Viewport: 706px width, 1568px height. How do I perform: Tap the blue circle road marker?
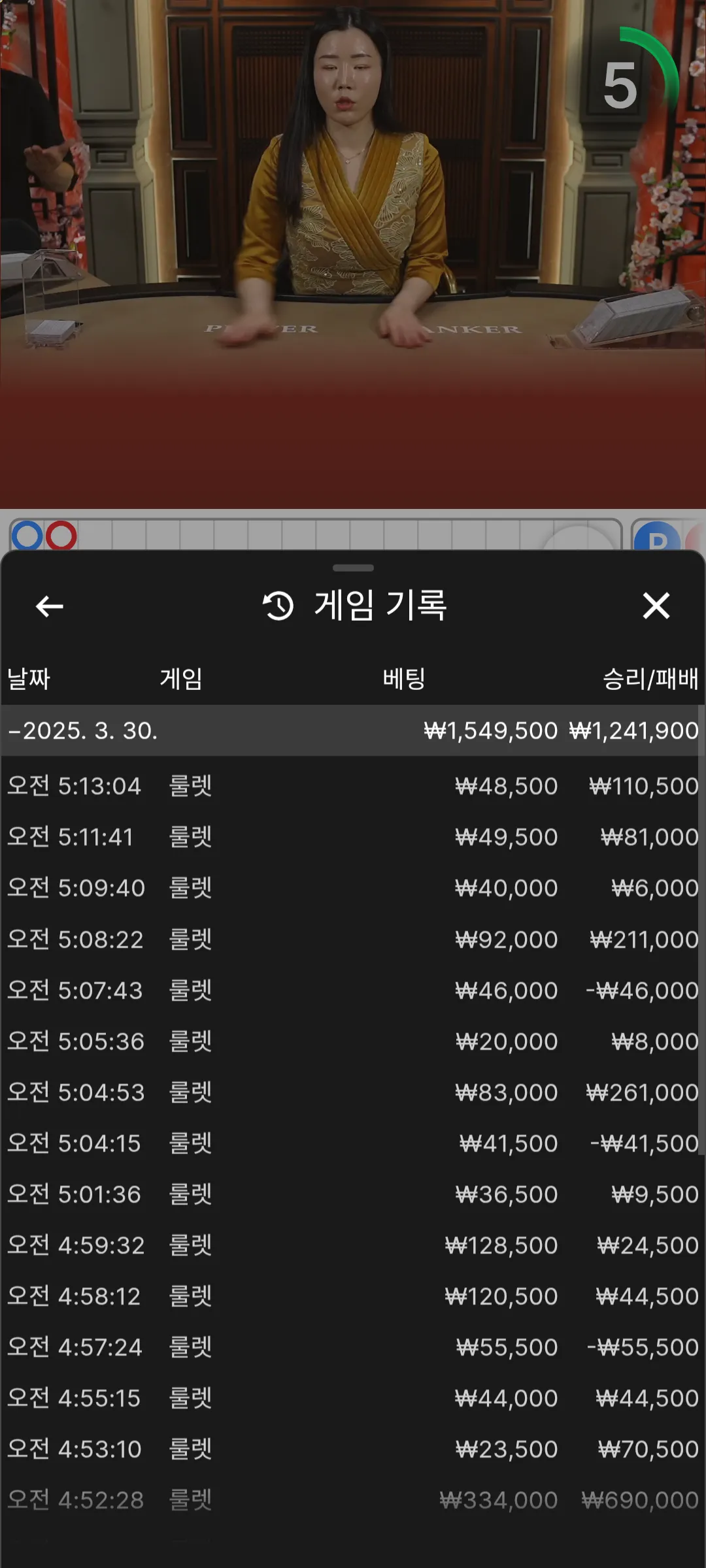point(27,536)
